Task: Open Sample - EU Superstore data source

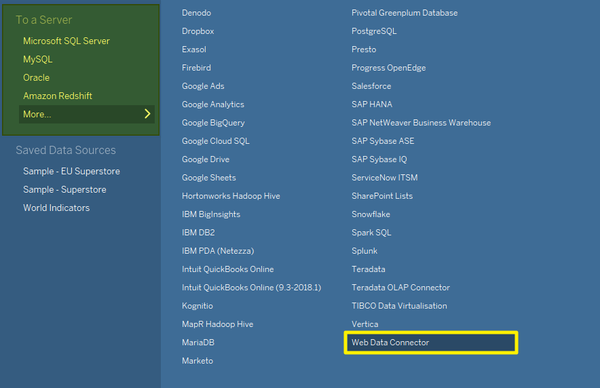Action: click(x=71, y=171)
